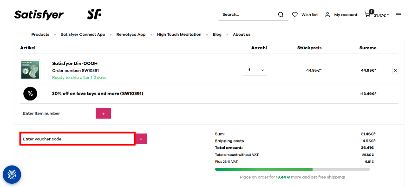Click the cart total 31.47€
The height and width of the screenshot is (187, 418).
(x=381, y=15)
